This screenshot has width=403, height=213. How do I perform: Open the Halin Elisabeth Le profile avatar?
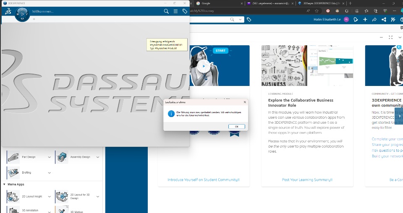click(346, 20)
